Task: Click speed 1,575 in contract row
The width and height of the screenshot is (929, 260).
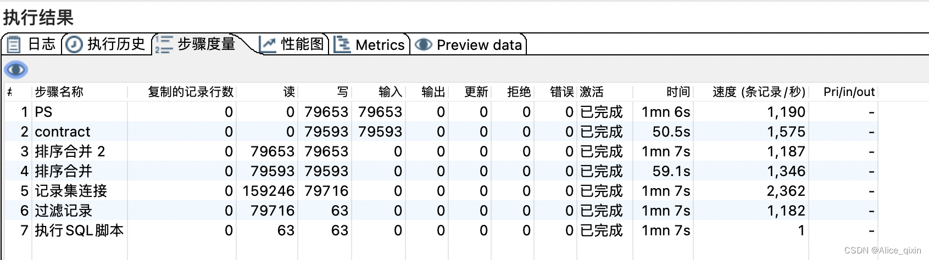Action: (786, 132)
